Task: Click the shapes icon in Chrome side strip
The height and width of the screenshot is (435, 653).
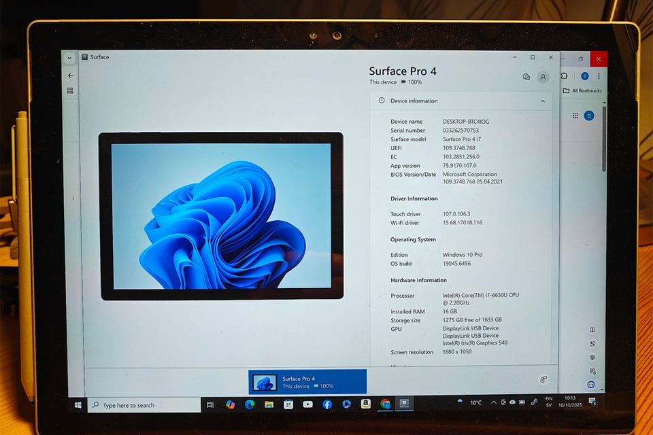Action: click(x=592, y=371)
